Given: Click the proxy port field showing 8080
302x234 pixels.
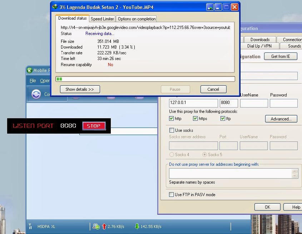Looking at the screenshot, I should click(x=229, y=103).
